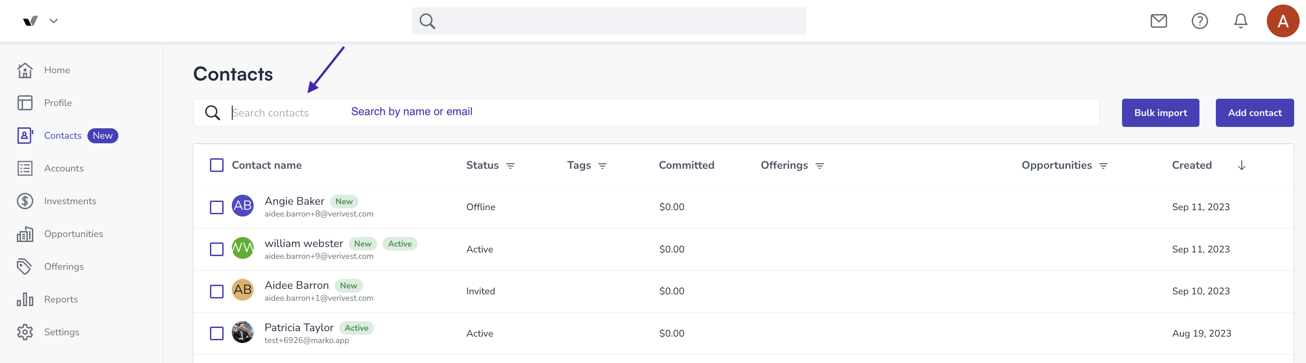This screenshot has height=363, width=1306.
Task: Open the Opportunities column filter
Action: pyautogui.click(x=1103, y=166)
